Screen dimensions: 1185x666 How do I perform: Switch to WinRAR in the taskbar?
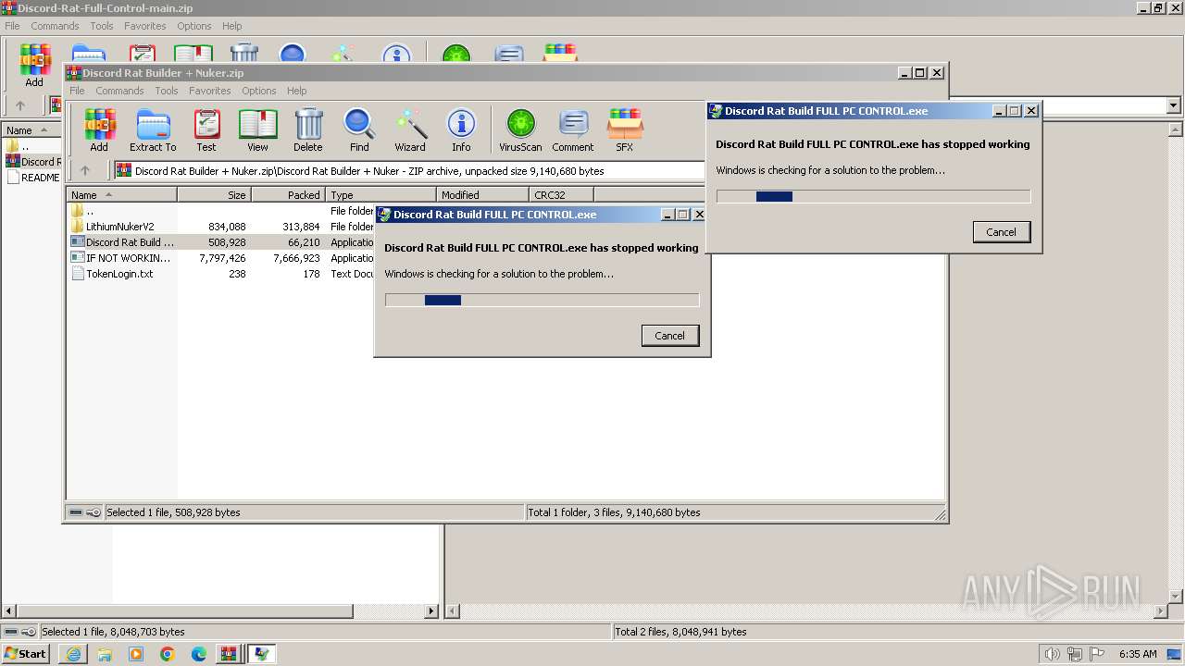pyautogui.click(x=229, y=654)
